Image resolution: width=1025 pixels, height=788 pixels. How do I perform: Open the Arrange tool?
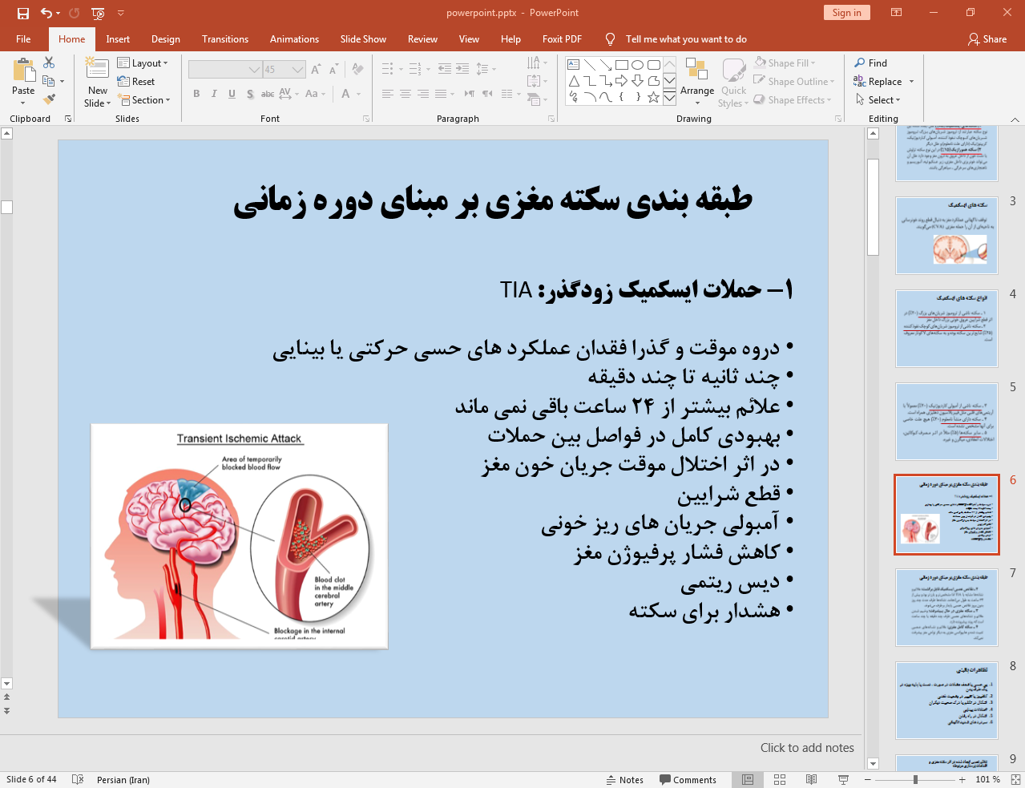coord(696,80)
